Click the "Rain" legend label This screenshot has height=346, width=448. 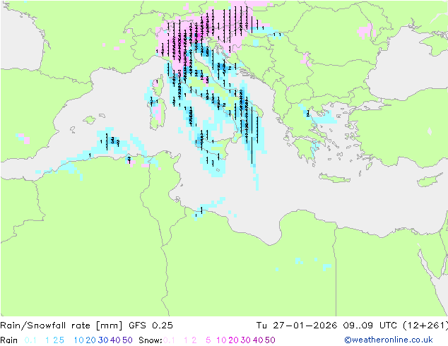tap(9, 340)
